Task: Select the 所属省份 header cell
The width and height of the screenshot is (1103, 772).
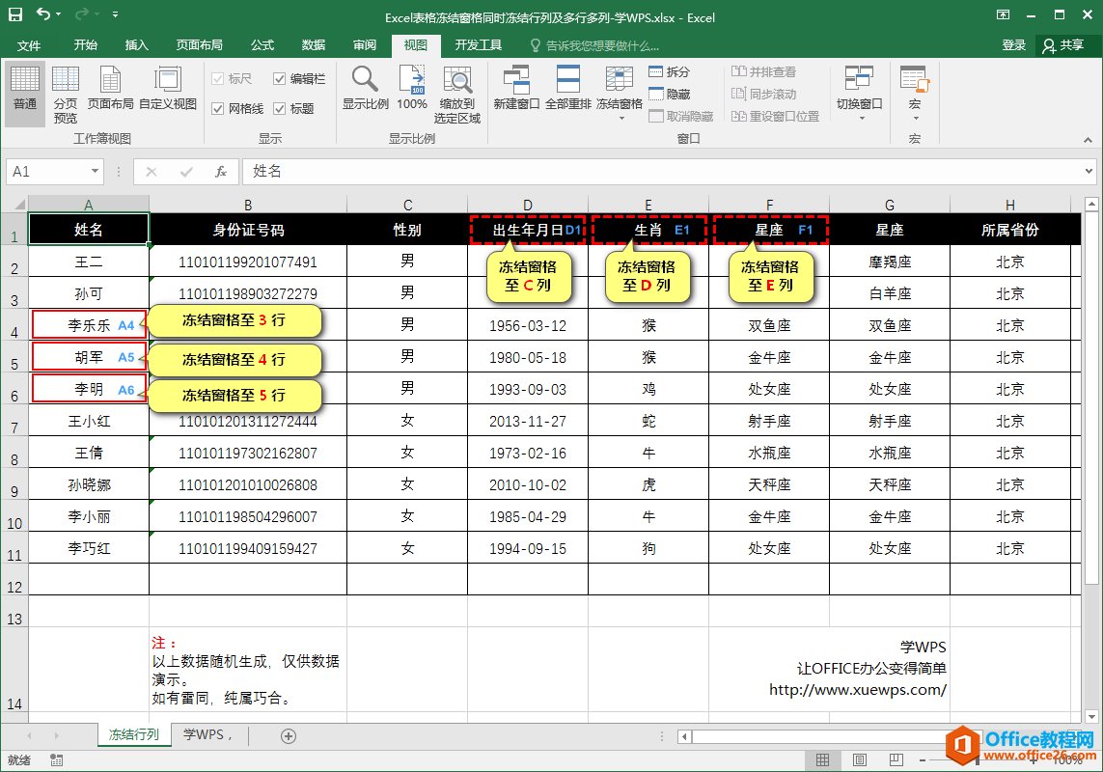Action: [x=1010, y=230]
